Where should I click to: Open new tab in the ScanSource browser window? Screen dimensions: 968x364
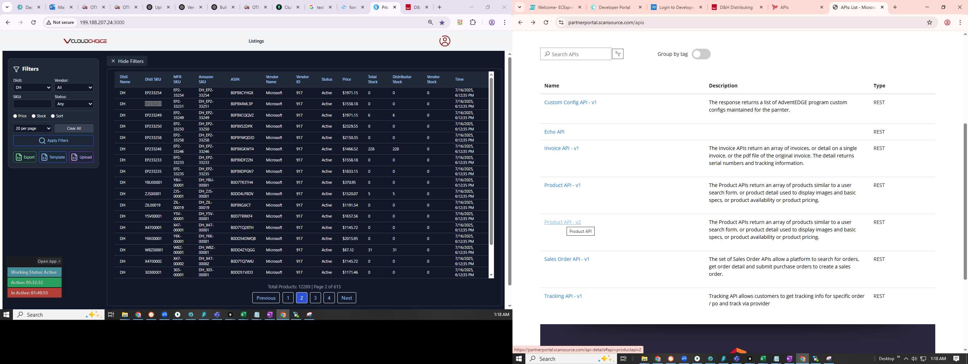tap(895, 7)
